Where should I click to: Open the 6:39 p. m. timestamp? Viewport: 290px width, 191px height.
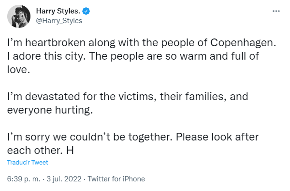[24, 179]
